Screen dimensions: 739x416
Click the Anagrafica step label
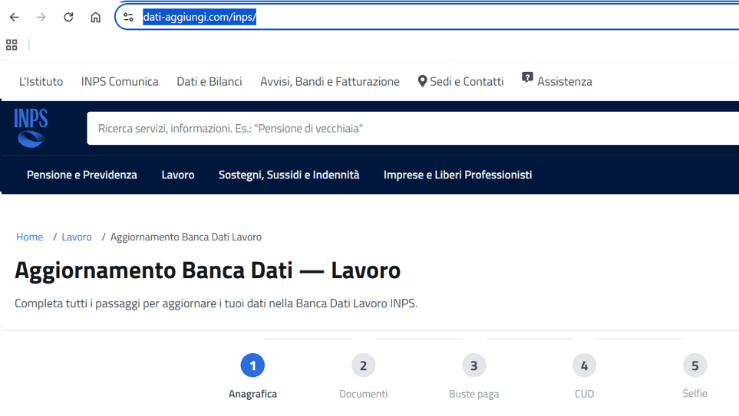click(252, 394)
